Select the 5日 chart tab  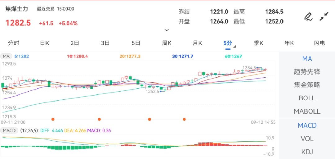click(136, 43)
